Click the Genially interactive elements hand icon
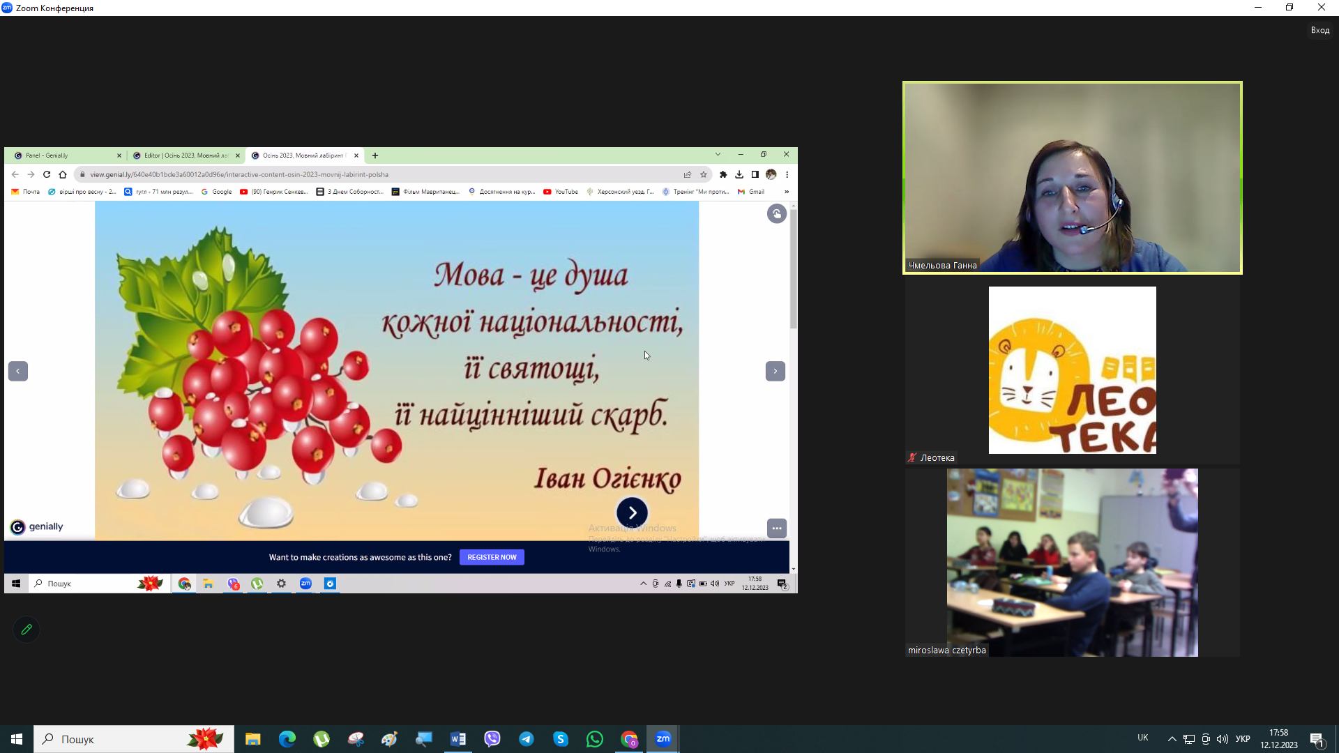This screenshot has height=753, width=1339. point(776,214)
